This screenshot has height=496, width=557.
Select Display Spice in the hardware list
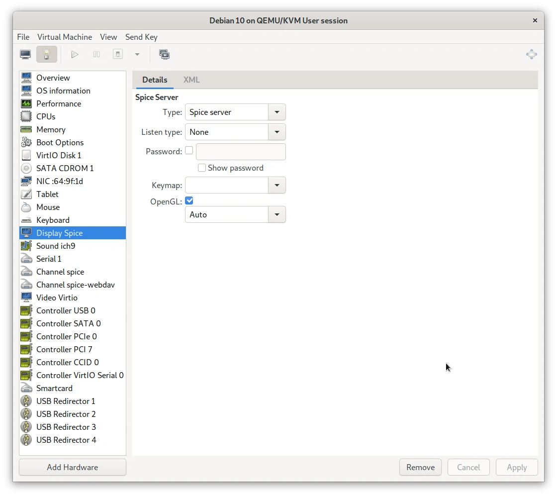pos(73,233)
